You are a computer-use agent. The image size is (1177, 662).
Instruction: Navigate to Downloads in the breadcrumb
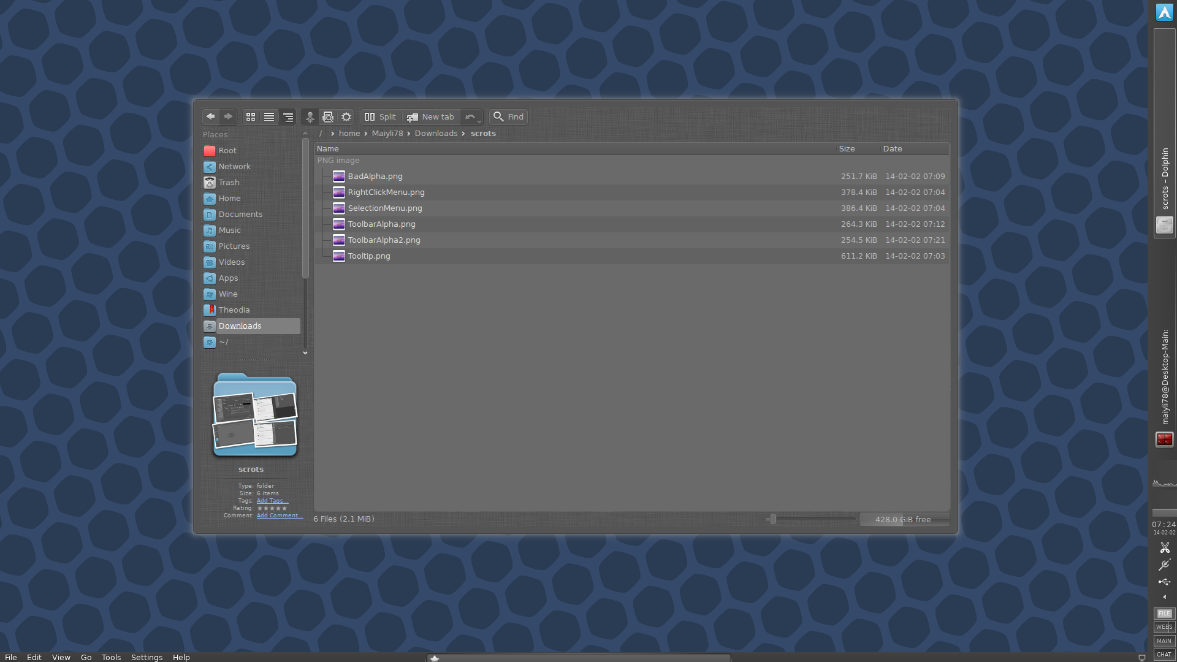point(436,133)
